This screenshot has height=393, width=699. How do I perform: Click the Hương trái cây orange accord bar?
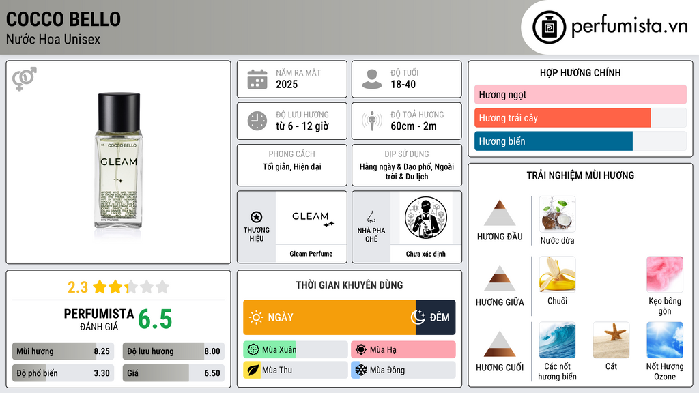[562, 118]
